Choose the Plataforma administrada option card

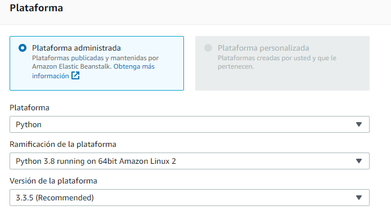(97, 64)
